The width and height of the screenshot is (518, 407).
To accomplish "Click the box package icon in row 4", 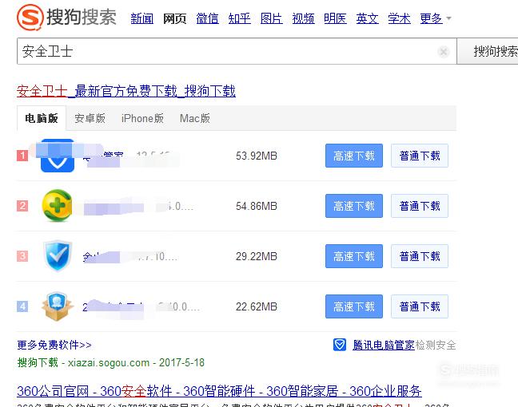I will [x=57, y=306].
